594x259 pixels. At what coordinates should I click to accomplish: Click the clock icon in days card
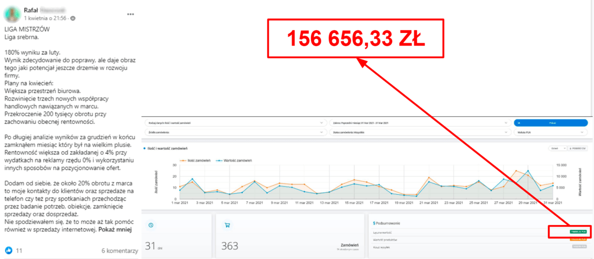click(x=151, y=225)
